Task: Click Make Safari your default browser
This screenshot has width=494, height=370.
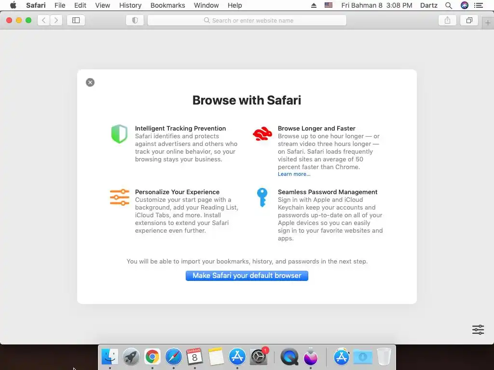Action: (247, 276)
